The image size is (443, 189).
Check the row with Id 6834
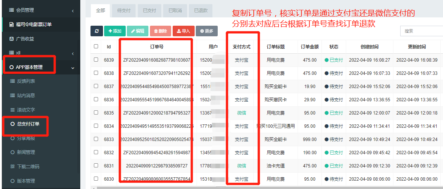point(96,126)
